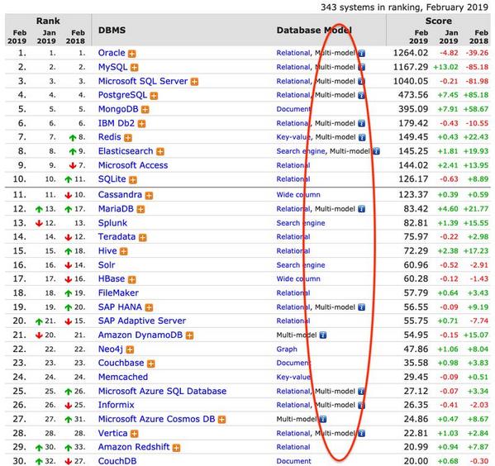Viewport: 495px width, 466px height.
Task: Click the DBMS column header
Action: (112, 31)
